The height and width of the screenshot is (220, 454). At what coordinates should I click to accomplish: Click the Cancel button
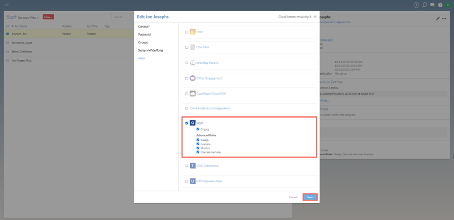tap(293, 197)
